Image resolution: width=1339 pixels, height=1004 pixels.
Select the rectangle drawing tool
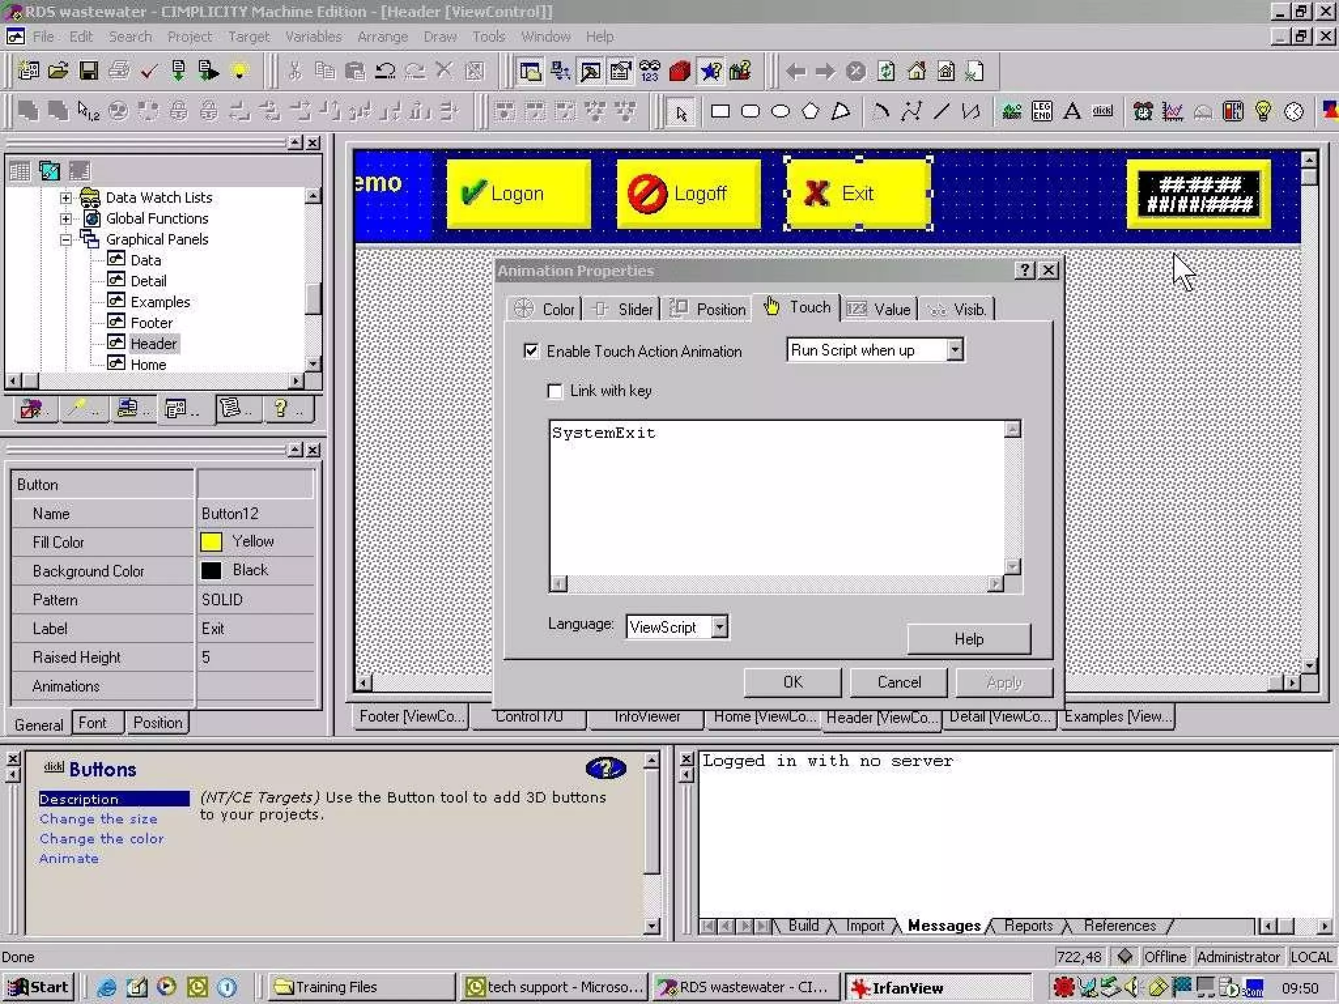click(720, 112)
